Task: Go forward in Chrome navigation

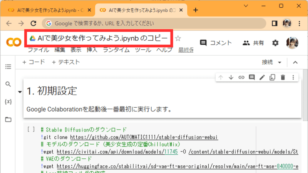Action: point(21,23)
